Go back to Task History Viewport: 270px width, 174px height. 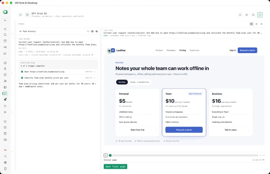[28, 31]
